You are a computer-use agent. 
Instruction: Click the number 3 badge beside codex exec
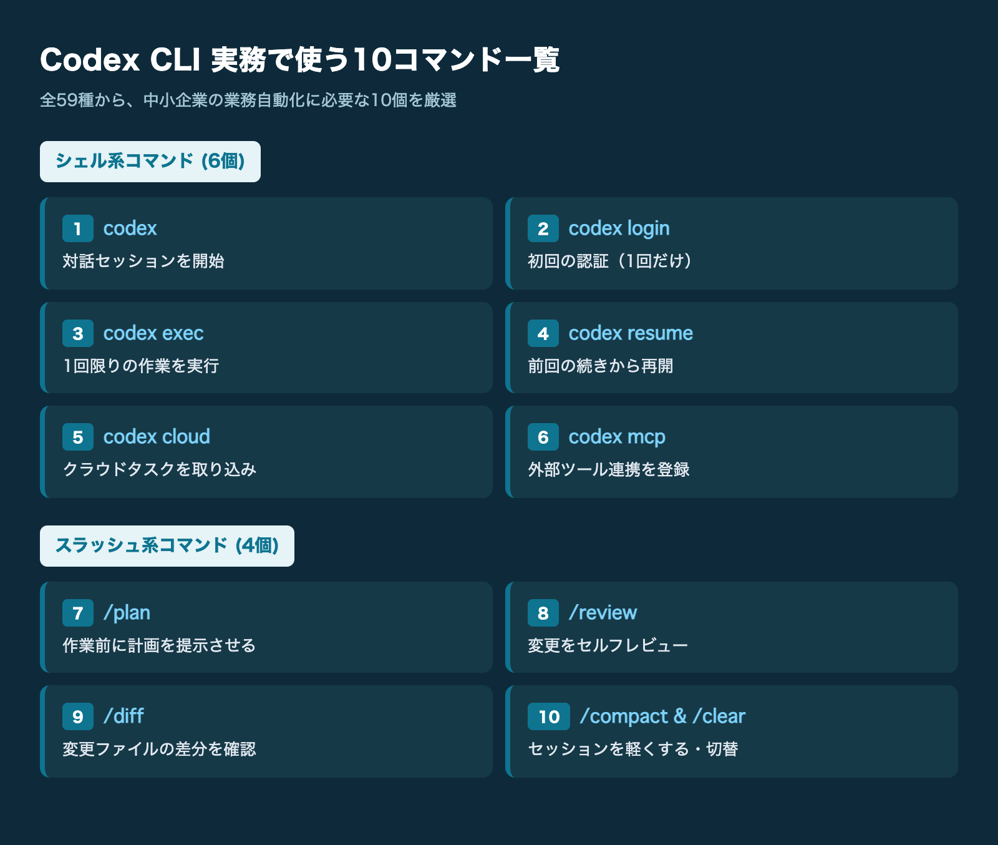(x=78, y=333)
